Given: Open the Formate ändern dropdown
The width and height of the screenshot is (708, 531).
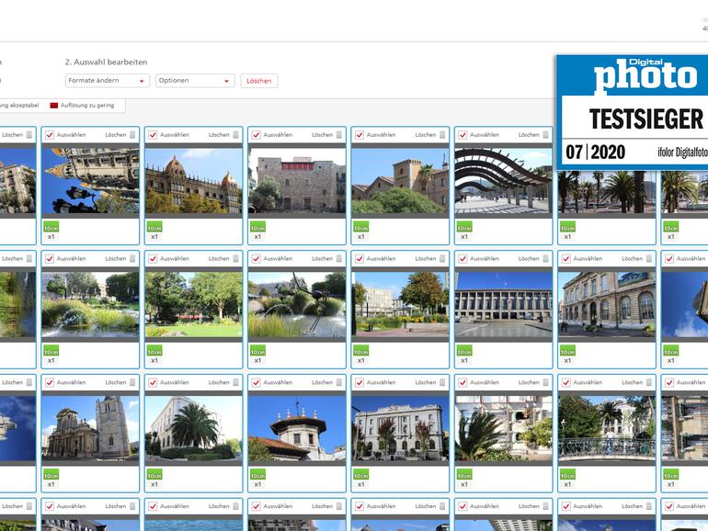Looking at the screenshot, I should [108, 81].
